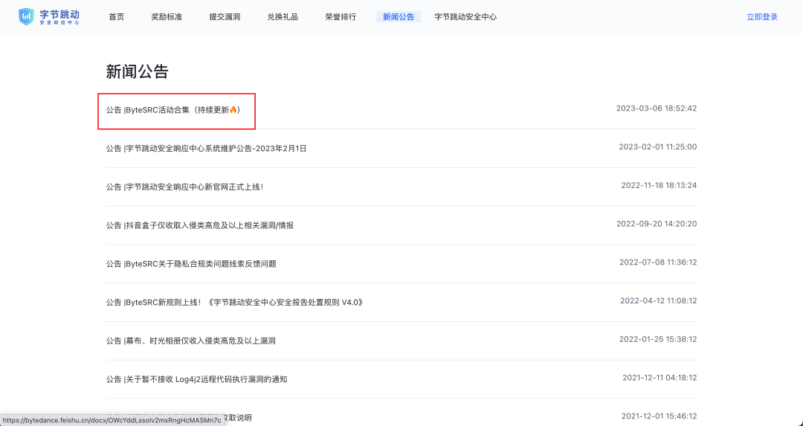The height and width of the screenshot is (426, 803).
Task: Click the timestamp 2021-12-11 04:18:12
Action: click(x=660, y=378)
